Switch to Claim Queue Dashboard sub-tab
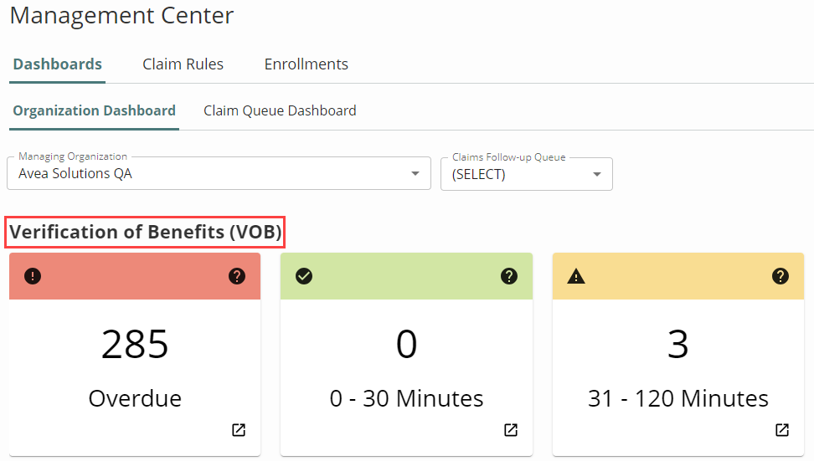The height and width of the screenshot is (461, 814). click(x=280, y=110)
